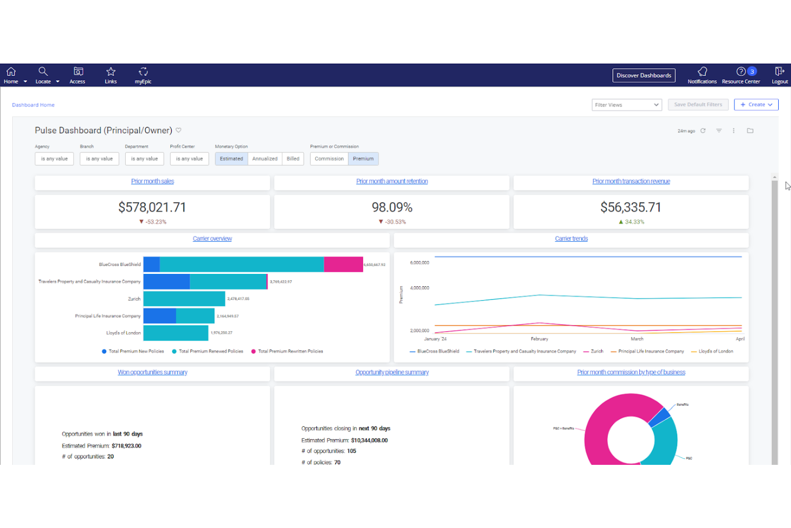Select Annualized monetary option
Viewport: 791px width, 528px height.
pyautogui.click(x=265, y=159)
